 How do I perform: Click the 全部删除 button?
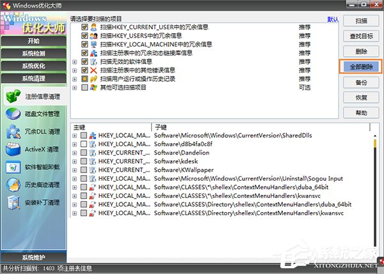(x=361, y=66)
